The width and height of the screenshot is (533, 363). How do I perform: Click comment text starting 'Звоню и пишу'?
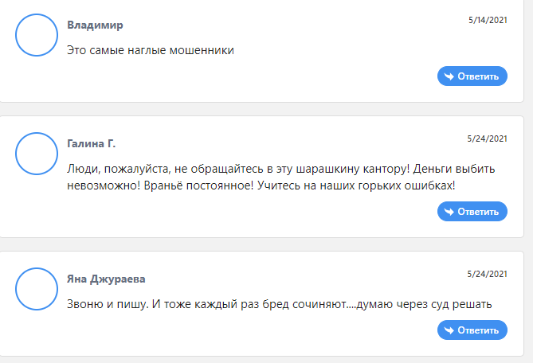coord(280,304)
